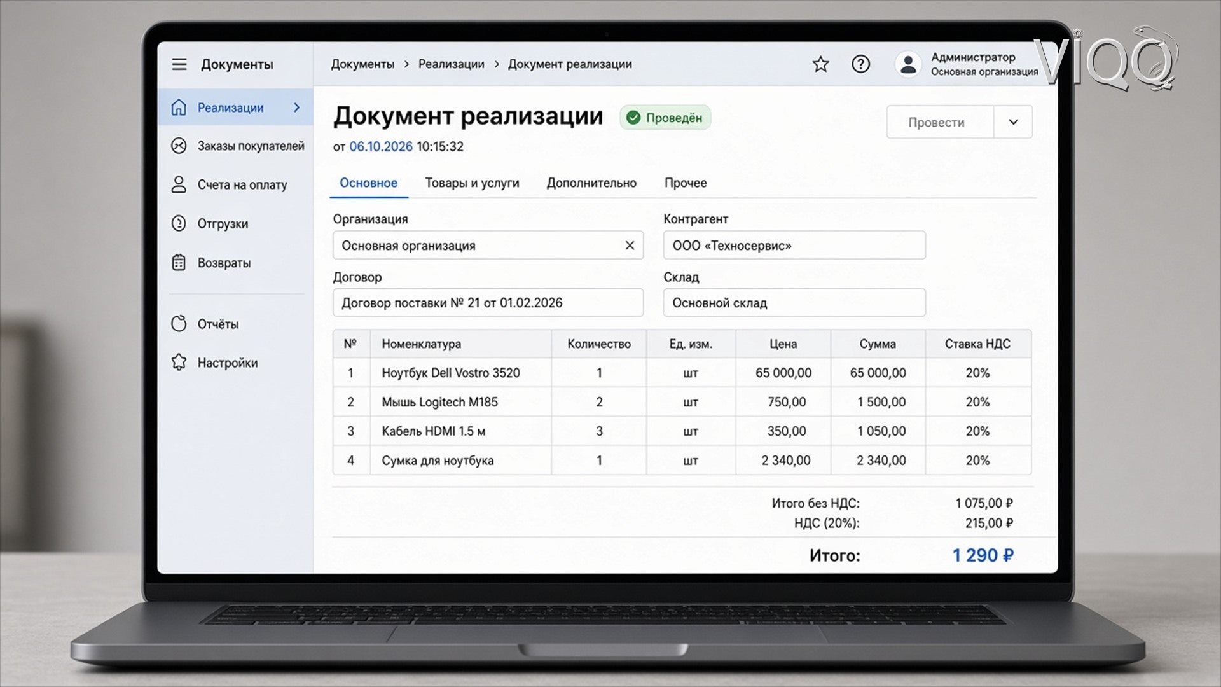Click the Настройки sidebar icon
This screenshot has height=687, width=1221.
click(179, 362)
